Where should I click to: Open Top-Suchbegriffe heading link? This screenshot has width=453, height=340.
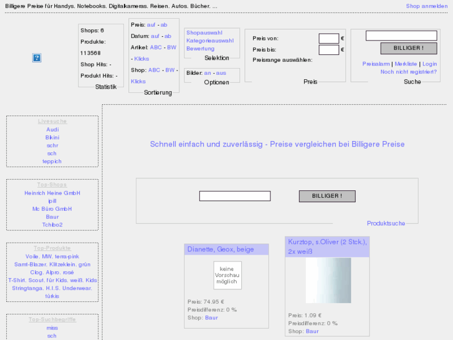tap(52, 319)
